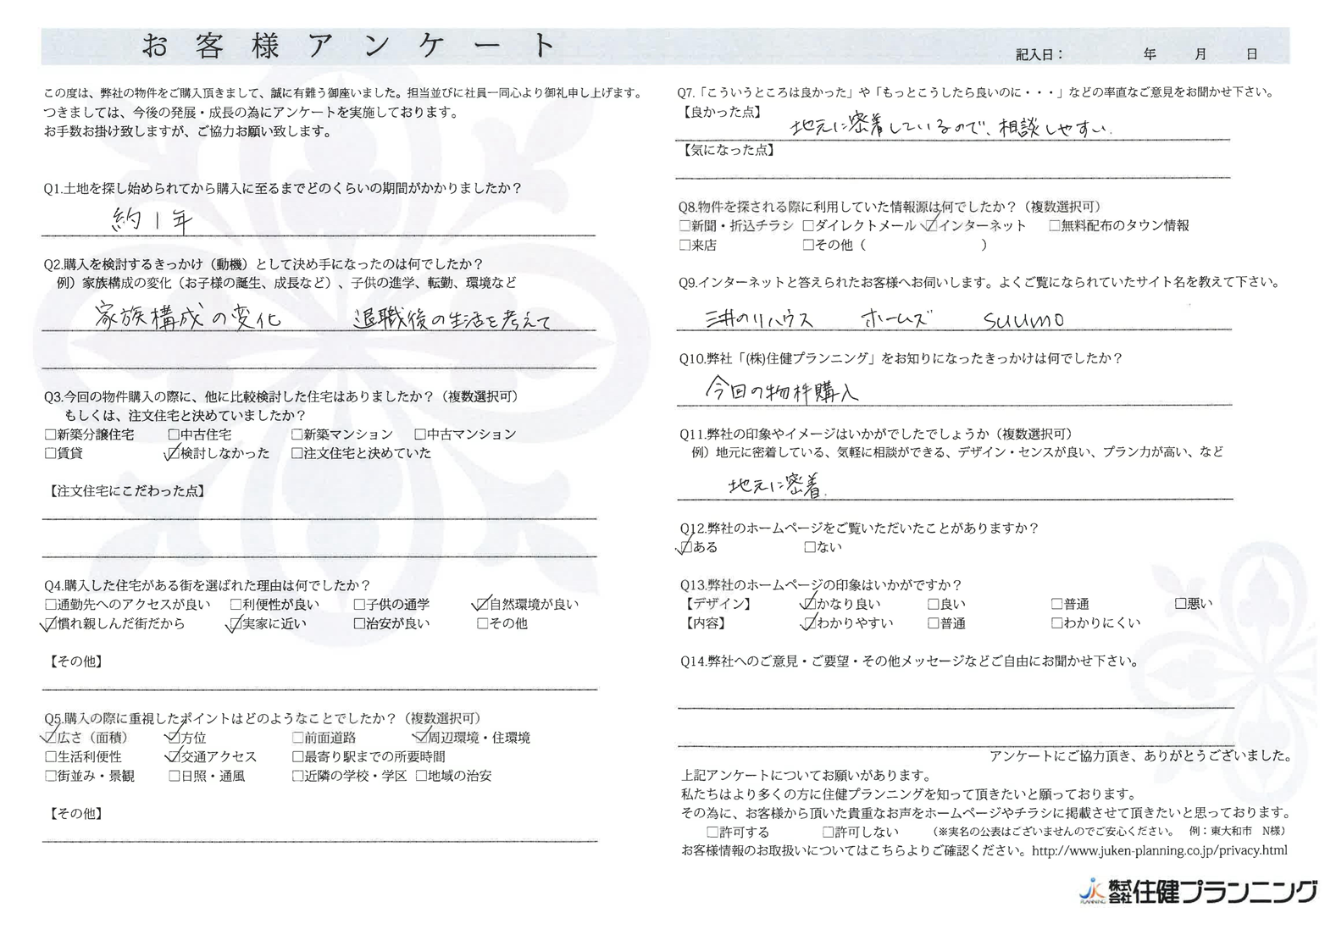Select ない for homepage viewing question
Viewport: 1336px width, 935px height.
[810, 548]
